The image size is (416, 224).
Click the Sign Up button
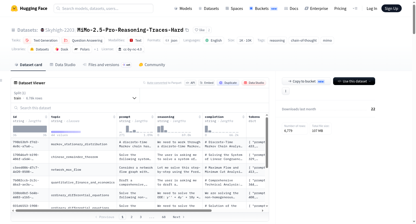tap(391, 8)
